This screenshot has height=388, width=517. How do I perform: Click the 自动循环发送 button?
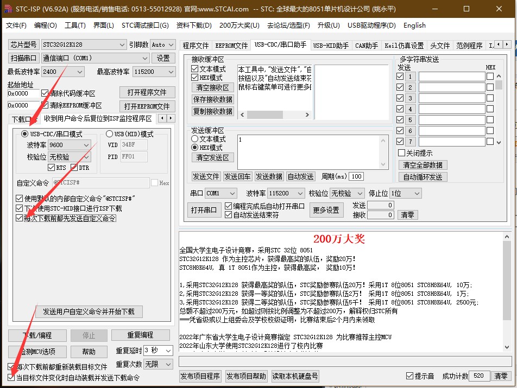[423, 177]
